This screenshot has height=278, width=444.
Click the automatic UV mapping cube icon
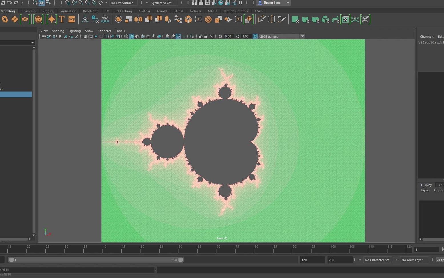(325, 19)
